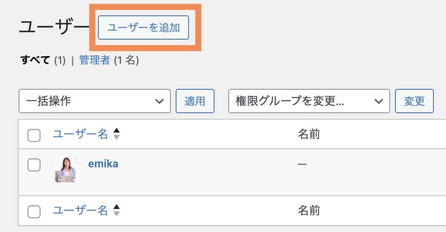This screenshot has width=446, height=232.
Task: Tick the select-all checkbox in table footer
Action: click(34, 212)
